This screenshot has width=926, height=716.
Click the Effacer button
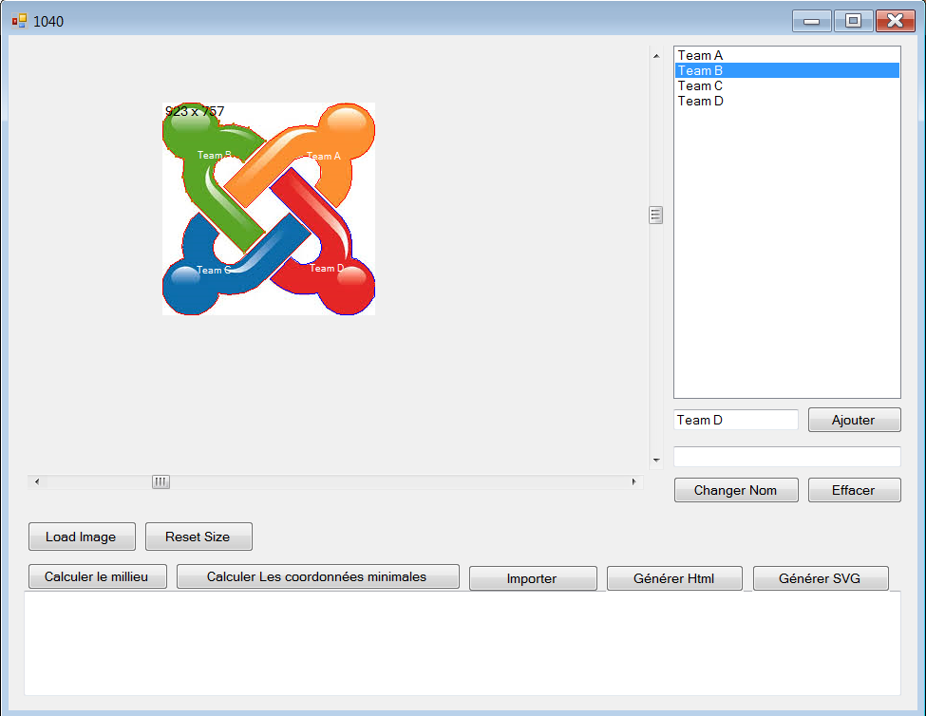click(854, 490)
